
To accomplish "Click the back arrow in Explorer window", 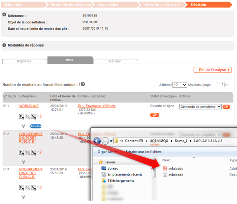I will (x=97, y=141).
